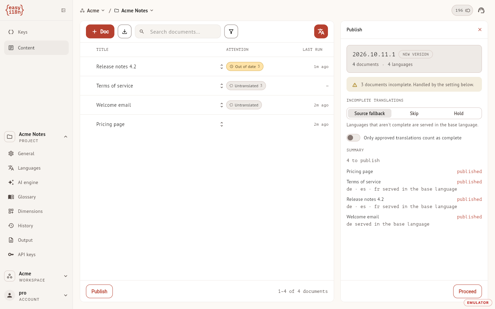The height and width of the screenshot is (309, 495).
Task: Click the Untranslated badge on Welcome email
Action: click(x=244, y=105)
